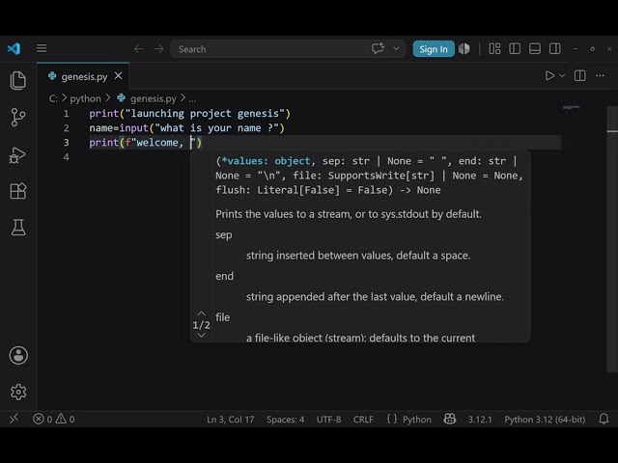Open problems errors and warnings indicator
This screenshot has width=618, height=463.
54,419
